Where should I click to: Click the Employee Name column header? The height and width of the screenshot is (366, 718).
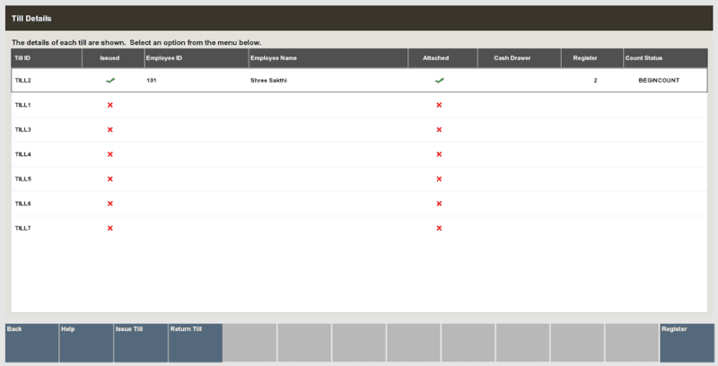click(x=328, y=58)
